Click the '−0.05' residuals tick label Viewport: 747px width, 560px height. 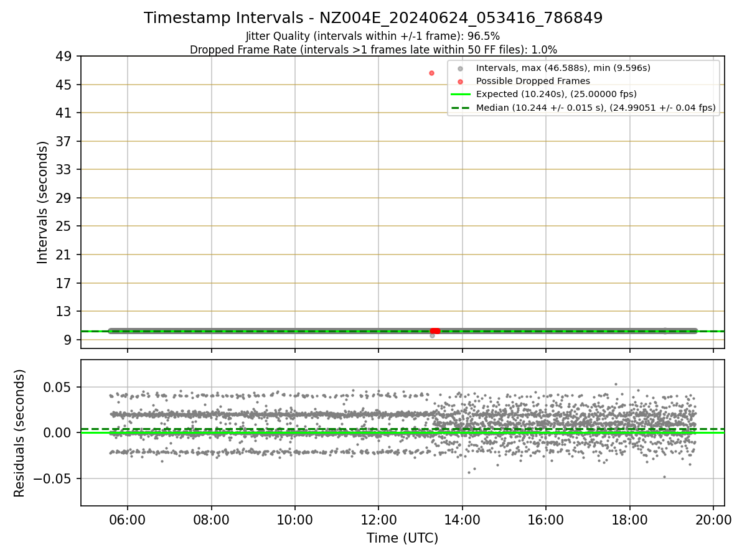(x=53, y=478)
